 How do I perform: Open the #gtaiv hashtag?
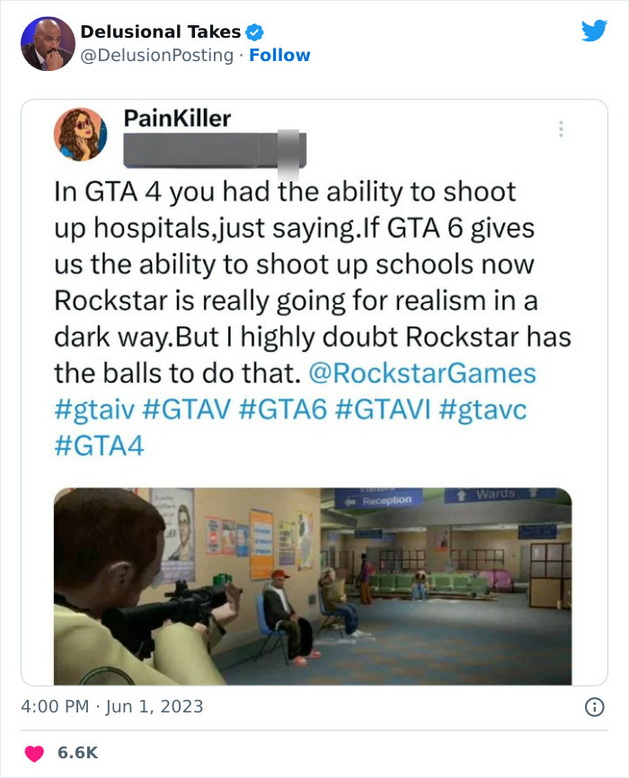[94, 410]
